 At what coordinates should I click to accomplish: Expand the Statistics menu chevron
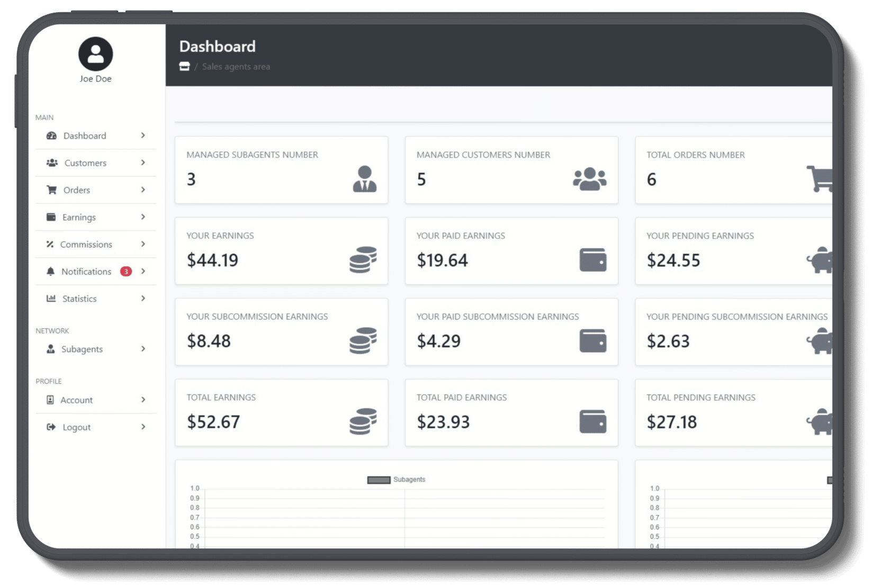pos(143,299)
